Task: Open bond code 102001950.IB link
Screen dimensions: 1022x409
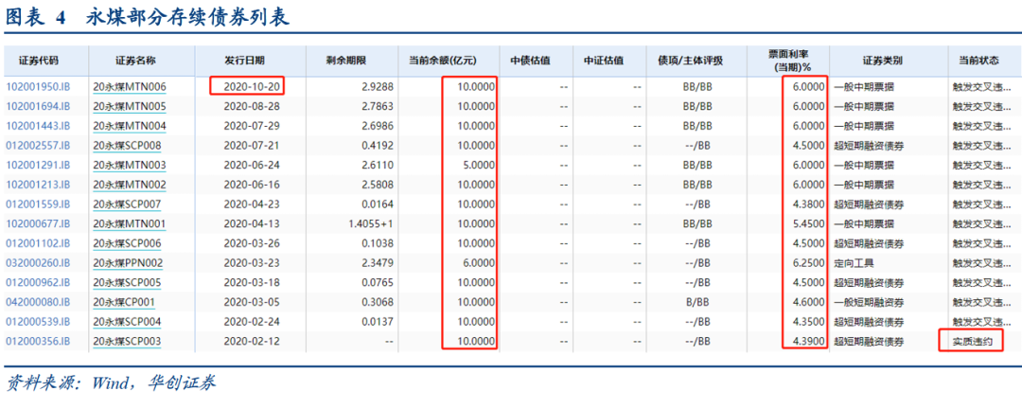Action: [38, 87]
